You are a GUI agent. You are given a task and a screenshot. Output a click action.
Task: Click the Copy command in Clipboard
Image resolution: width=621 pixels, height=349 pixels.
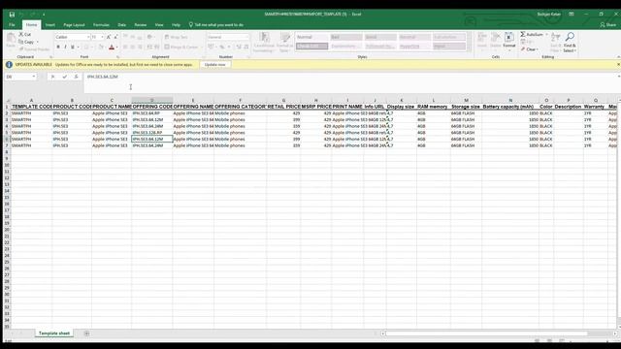click(26, 42)
